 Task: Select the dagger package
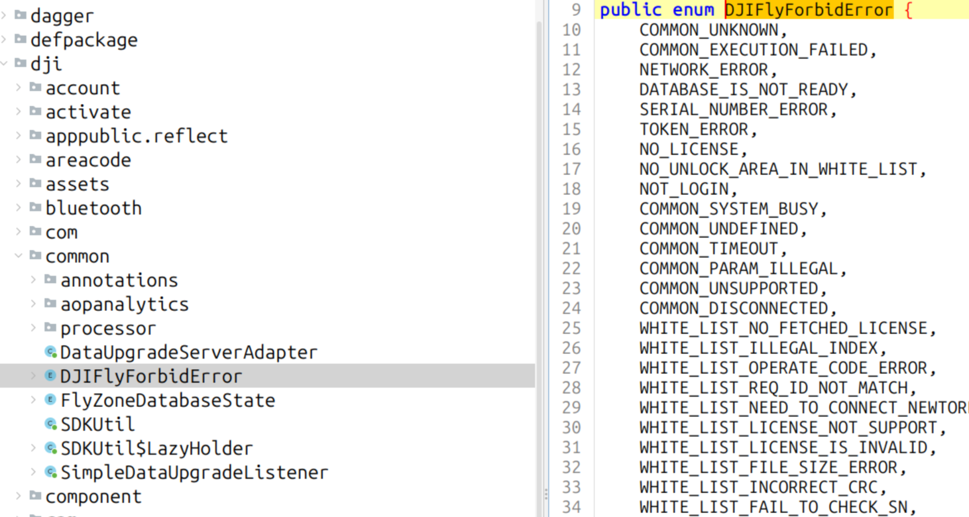[x=62, y=15]
